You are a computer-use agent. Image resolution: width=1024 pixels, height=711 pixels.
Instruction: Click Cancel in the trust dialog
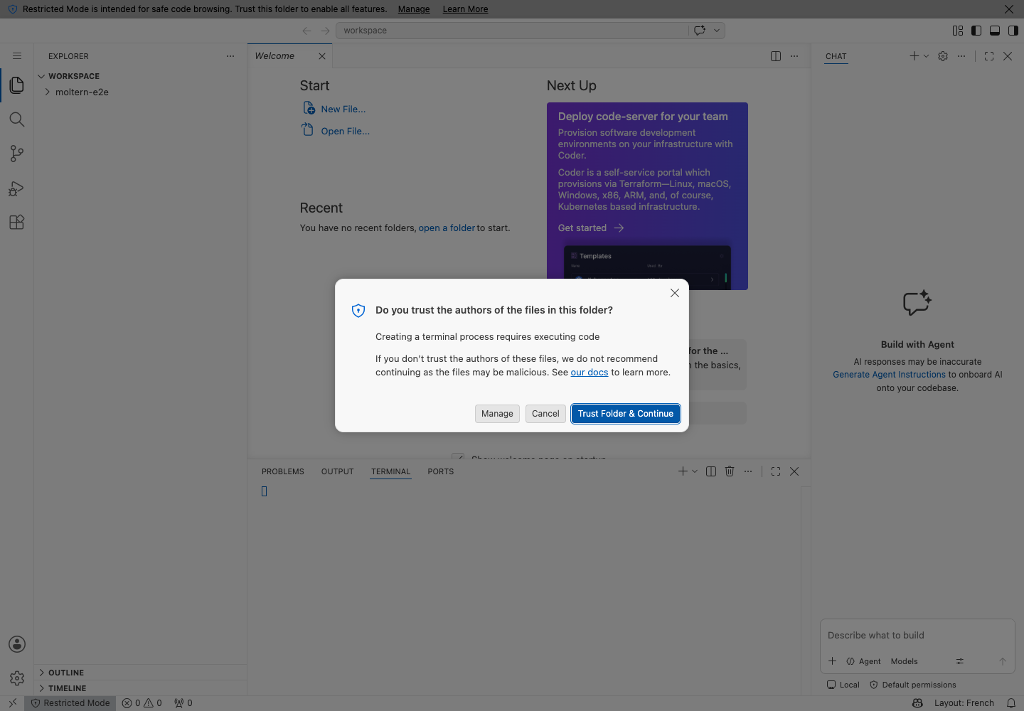(545, 414)
